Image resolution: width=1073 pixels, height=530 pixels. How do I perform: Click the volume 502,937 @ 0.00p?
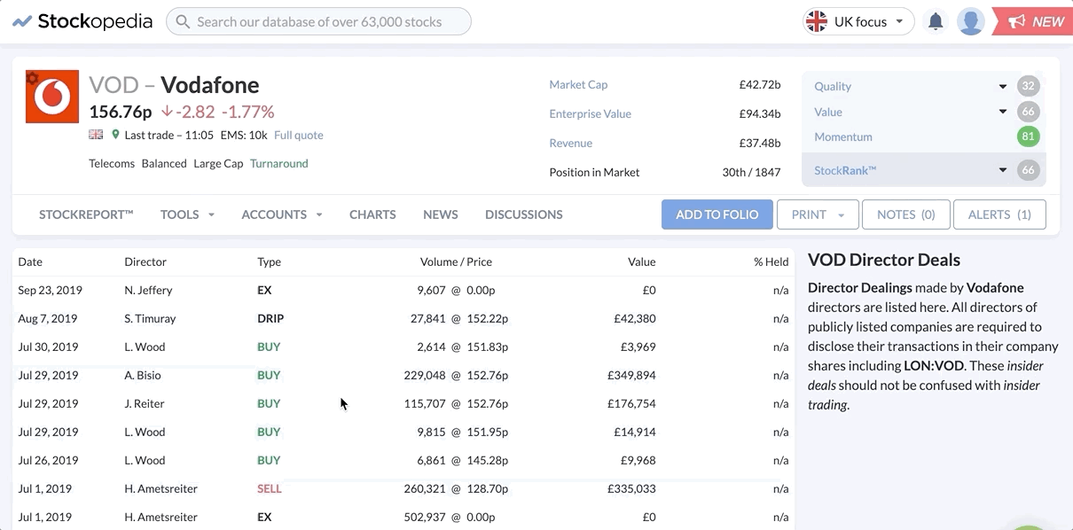pos(449,517)
